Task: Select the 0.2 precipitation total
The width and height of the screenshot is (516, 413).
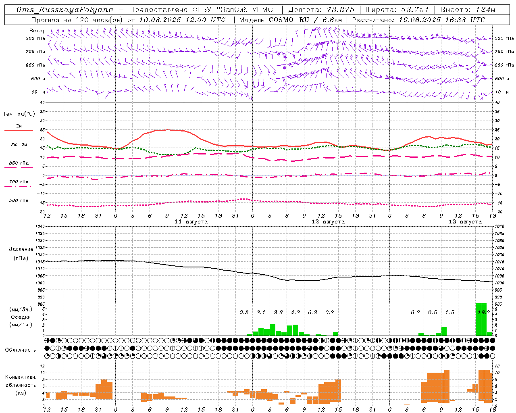Action: 244,313
